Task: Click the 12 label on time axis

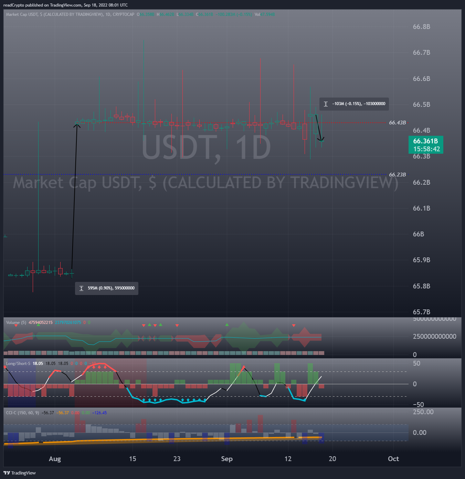Action: click(x=288, y=459)
